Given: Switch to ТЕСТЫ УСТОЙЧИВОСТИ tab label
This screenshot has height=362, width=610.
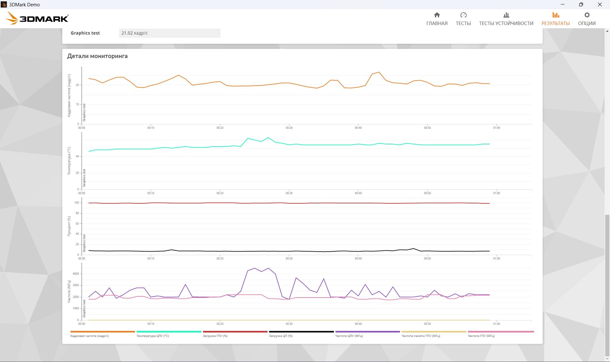Looking at the screenshot, I should tap(506, 23).
